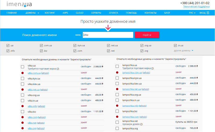Uncheck the .in.ua zone checkbox
This screenshot has height=132, width=215.
(175, 45)
